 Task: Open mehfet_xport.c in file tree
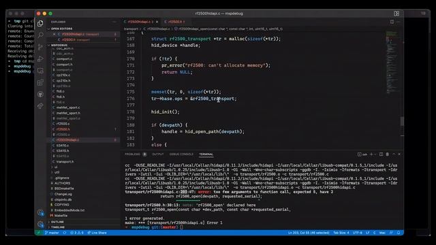click(68, 108)
